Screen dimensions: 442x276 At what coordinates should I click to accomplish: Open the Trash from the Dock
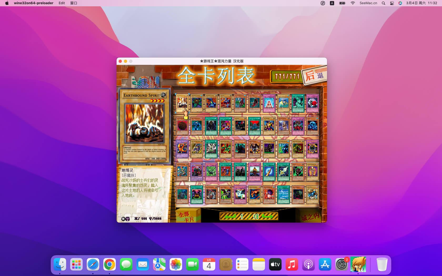pos(382,264)
